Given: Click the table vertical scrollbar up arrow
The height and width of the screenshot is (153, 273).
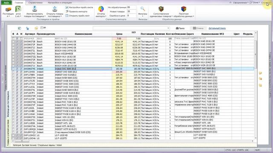Looking at the screenshot, I should coord(256,33).
